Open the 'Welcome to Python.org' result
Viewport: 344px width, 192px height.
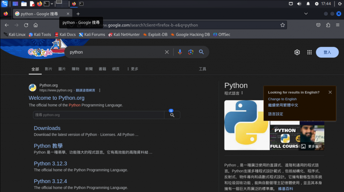[x=56, y=98]
